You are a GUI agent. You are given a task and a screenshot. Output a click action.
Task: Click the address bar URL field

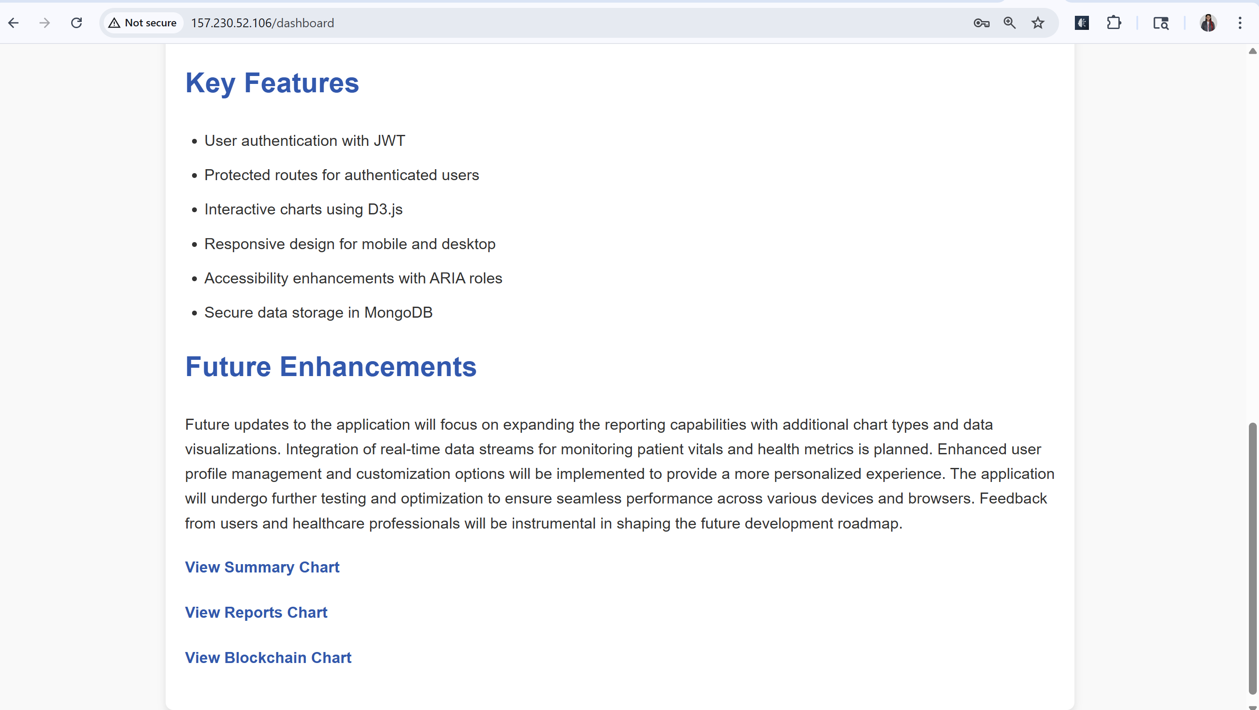point(489,23)
